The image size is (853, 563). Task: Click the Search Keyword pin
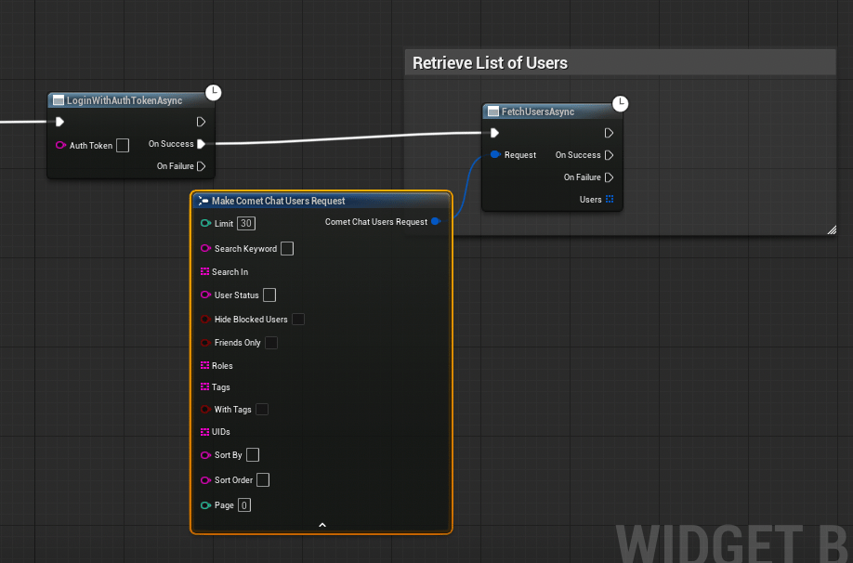click(205, 248)
